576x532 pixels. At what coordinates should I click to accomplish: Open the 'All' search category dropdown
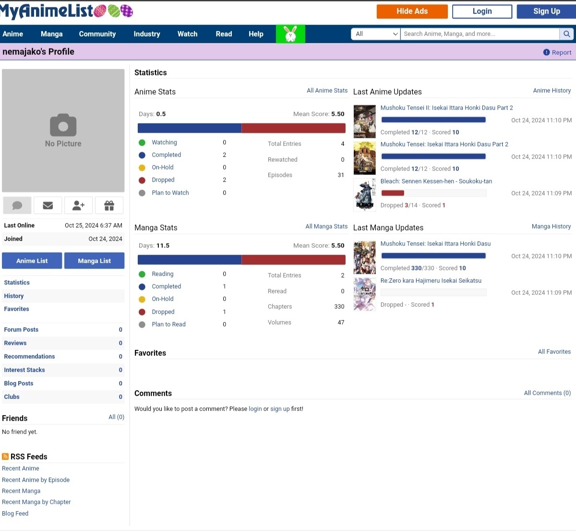point(376,34)
